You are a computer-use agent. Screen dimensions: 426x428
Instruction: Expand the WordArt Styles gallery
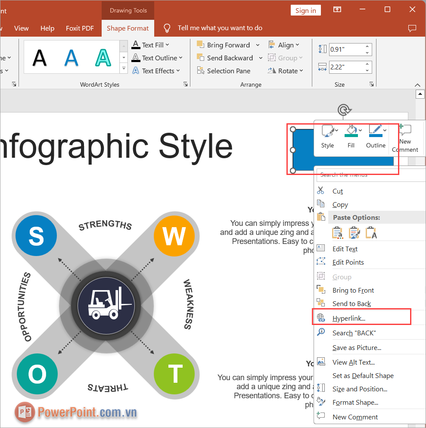(x=124, y=68)
